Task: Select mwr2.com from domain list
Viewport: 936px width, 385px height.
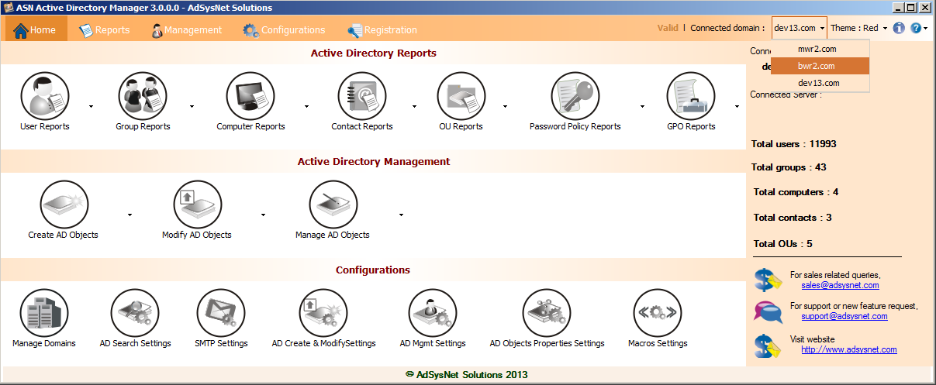Action: tap(820, 49)
